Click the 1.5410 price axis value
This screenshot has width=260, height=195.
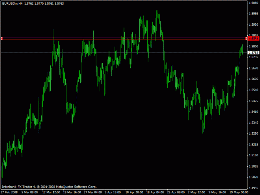pyautogui.click(x=253, y=112)
